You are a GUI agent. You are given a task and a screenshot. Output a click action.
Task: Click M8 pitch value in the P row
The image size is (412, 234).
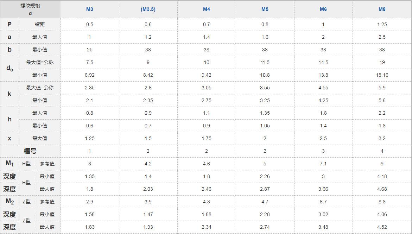(382, 24)
